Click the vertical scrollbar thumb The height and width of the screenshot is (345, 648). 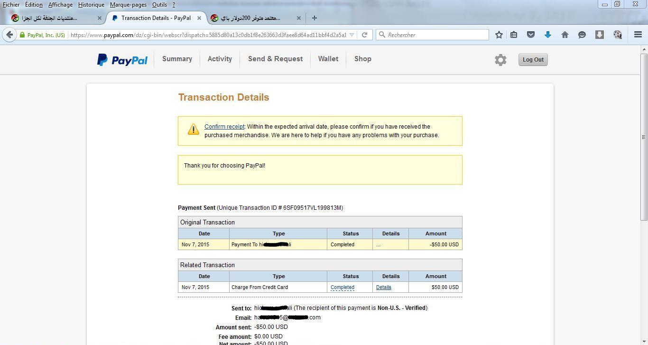point(644,137)
